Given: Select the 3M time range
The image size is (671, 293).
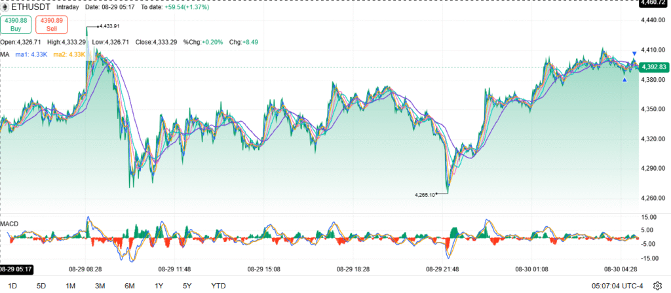Looking at the screenshot, I should point(100,286).
